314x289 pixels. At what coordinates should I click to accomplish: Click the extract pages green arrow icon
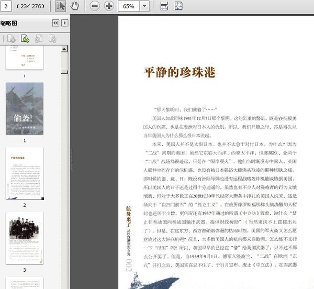click(25, 38)
